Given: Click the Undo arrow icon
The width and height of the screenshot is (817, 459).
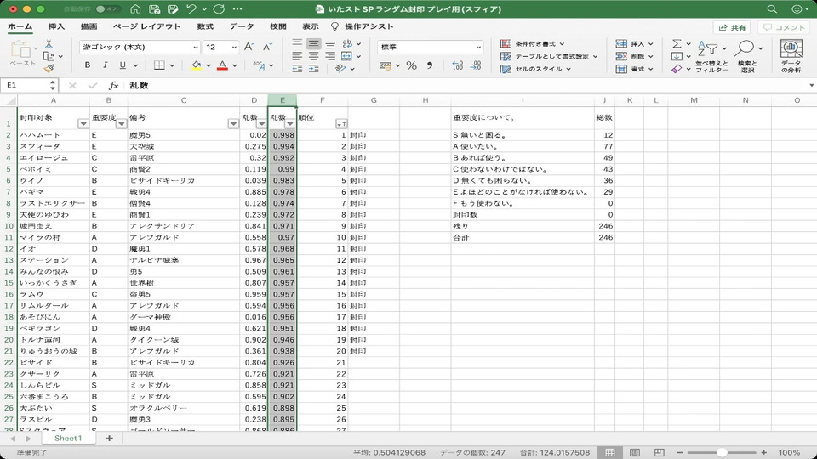Looking at the screenshot, I should (x=191, y=8).
